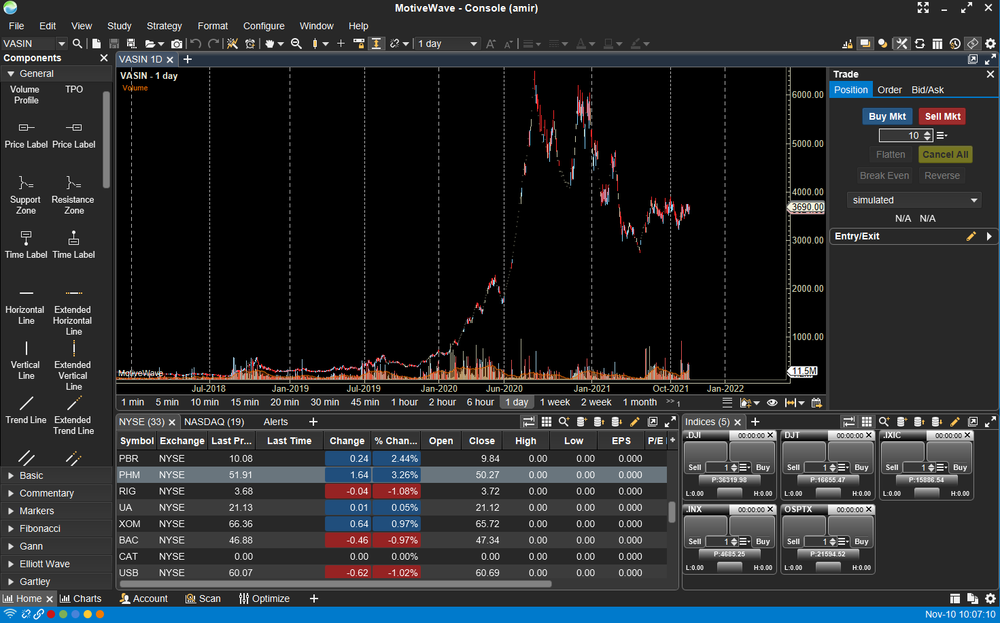Click the crosshair plus icon in toolbar

pyautogui.click(x=341, y=44)
